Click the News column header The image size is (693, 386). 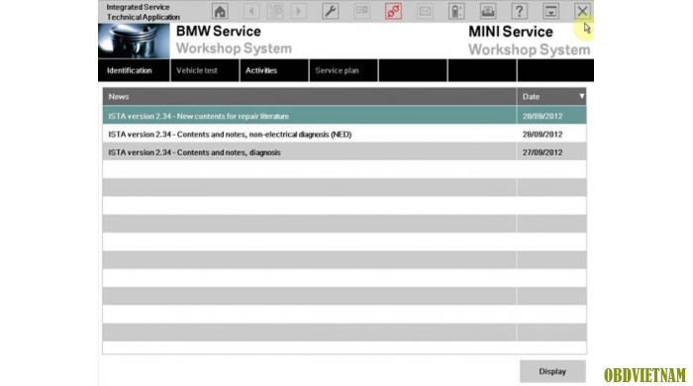(309, 96)
